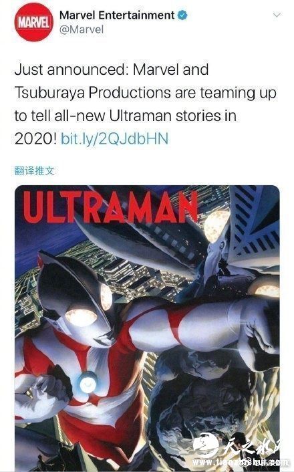Tap the 翻译推文 translate tweet link
This screenshot has height=472, width=294.
point(34,170)
